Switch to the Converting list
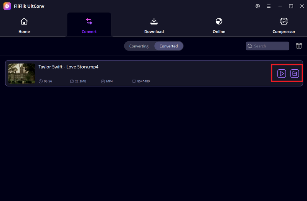The image size is (307, 201). point(139,46)
